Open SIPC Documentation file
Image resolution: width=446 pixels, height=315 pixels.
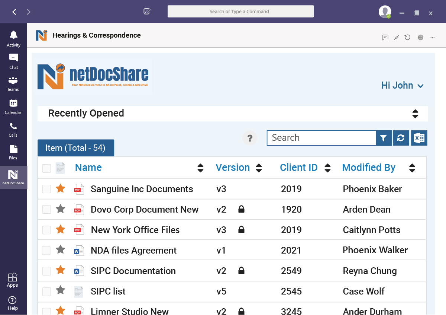(x=133, y=271)
